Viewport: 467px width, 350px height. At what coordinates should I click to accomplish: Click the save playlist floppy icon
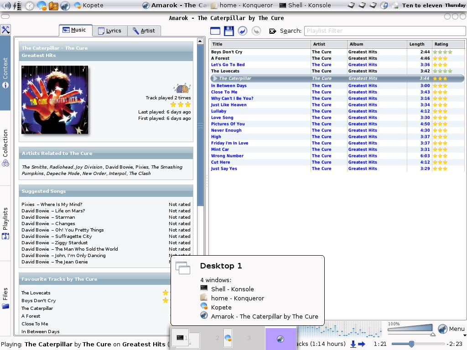pyautogui.click(x=229, y=31)
